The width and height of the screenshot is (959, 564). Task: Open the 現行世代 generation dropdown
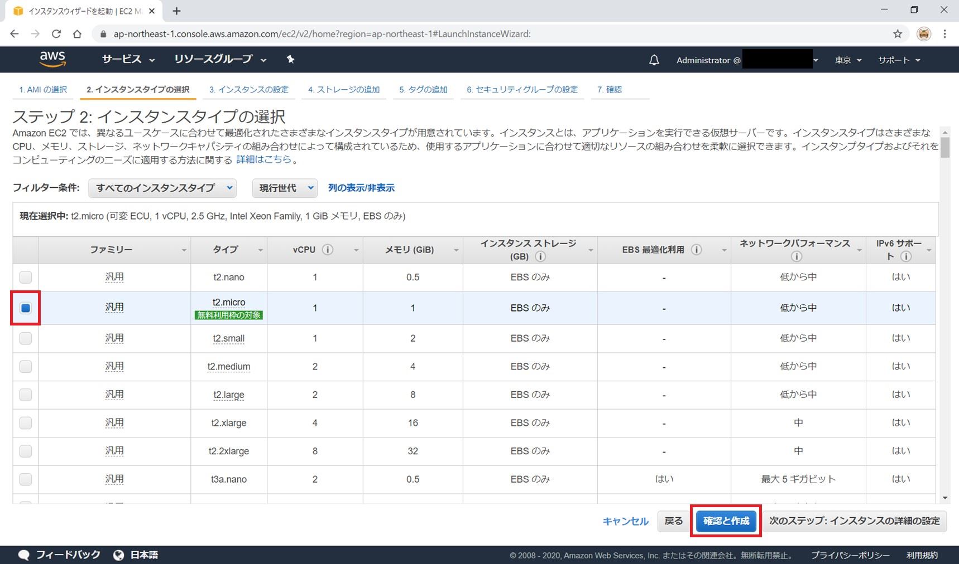[285, 188]
